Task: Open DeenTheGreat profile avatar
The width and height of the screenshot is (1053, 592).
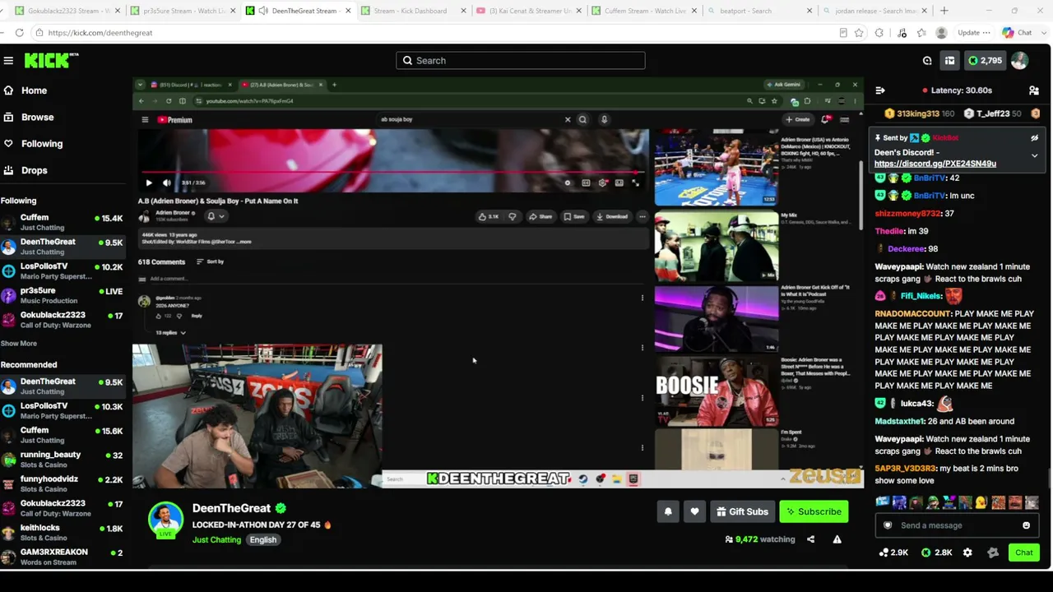Action: [165, 520]
